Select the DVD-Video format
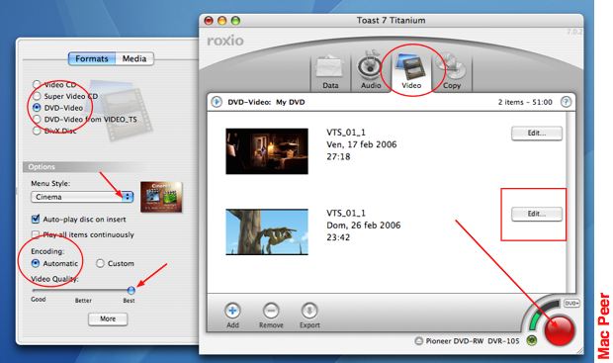The height and width of the screenshot is (363, 613). [37, 108]
